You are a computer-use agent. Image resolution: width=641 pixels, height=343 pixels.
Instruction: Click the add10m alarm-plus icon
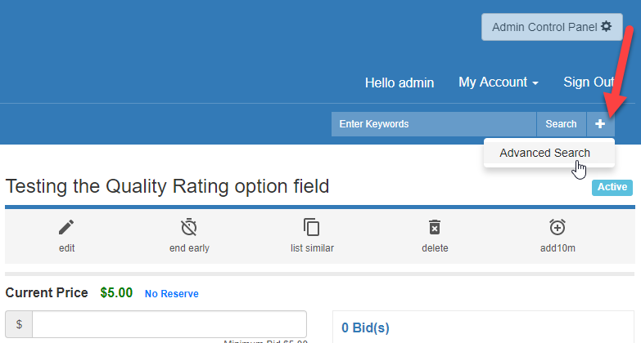557,227
